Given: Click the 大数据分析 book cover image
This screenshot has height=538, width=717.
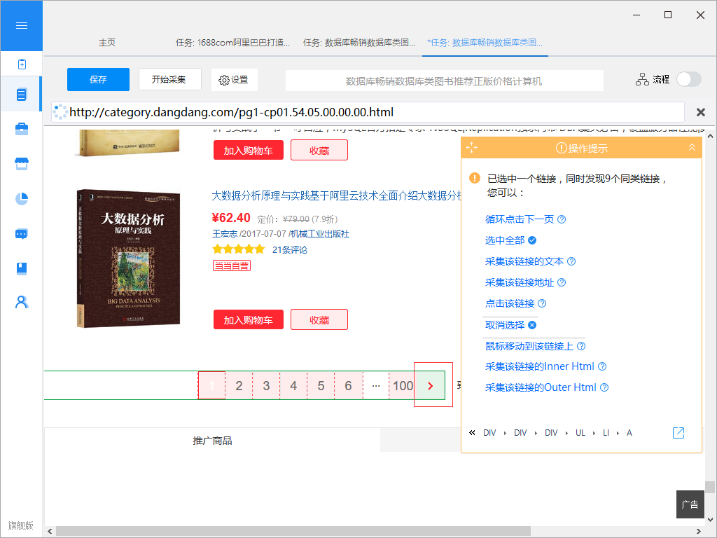Looking at the screenshot, I should click(x=128, y=258).
